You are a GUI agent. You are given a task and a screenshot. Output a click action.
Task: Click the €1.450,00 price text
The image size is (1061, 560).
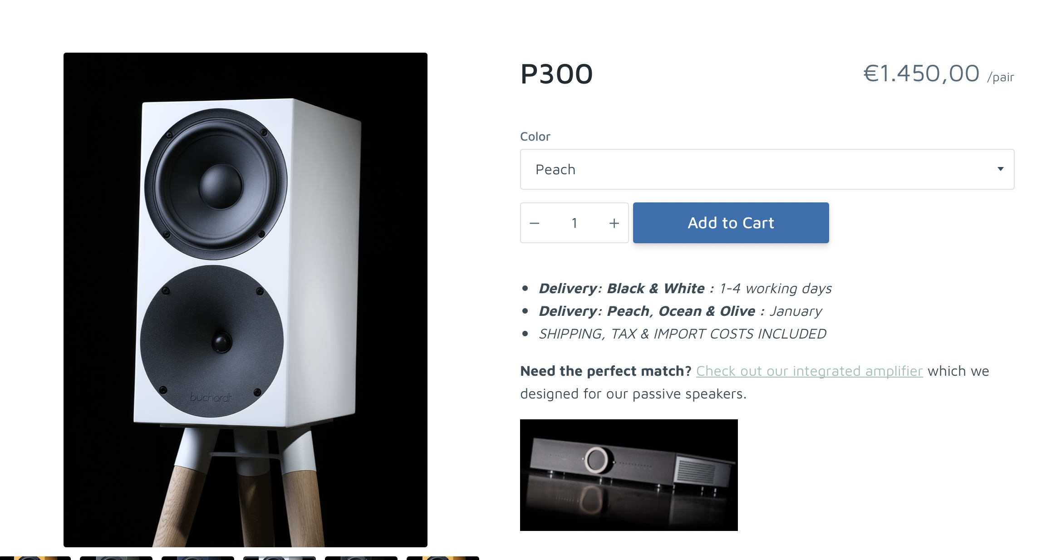point(921,74)
